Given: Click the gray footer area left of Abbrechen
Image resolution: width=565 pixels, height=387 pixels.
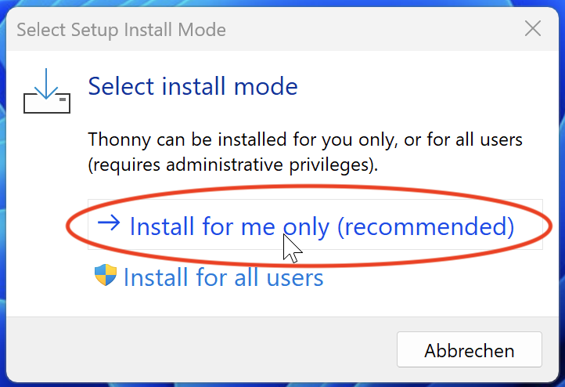Looking at the screenshot, I should (x=196, y=350).
